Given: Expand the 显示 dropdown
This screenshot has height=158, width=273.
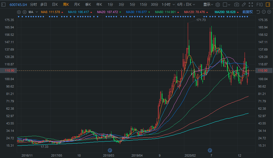Looking at the screenshot, I should pos(208,5).
